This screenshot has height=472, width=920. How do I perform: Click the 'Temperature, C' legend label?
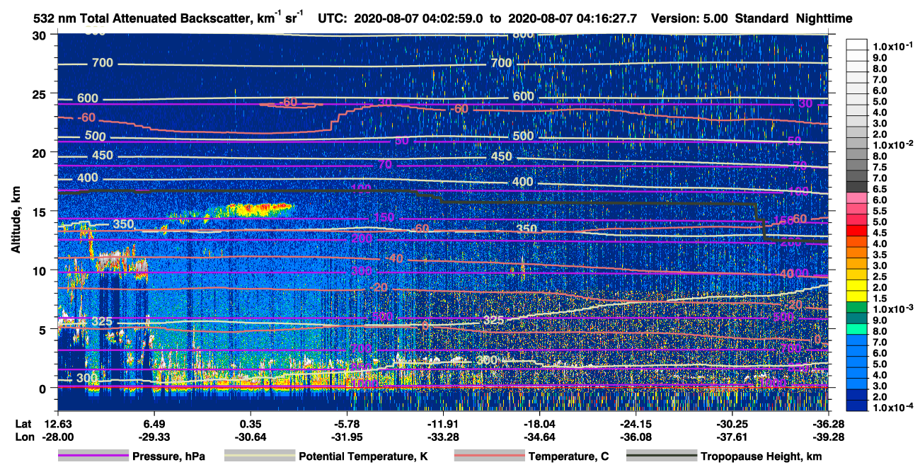[x=568, y=456]
